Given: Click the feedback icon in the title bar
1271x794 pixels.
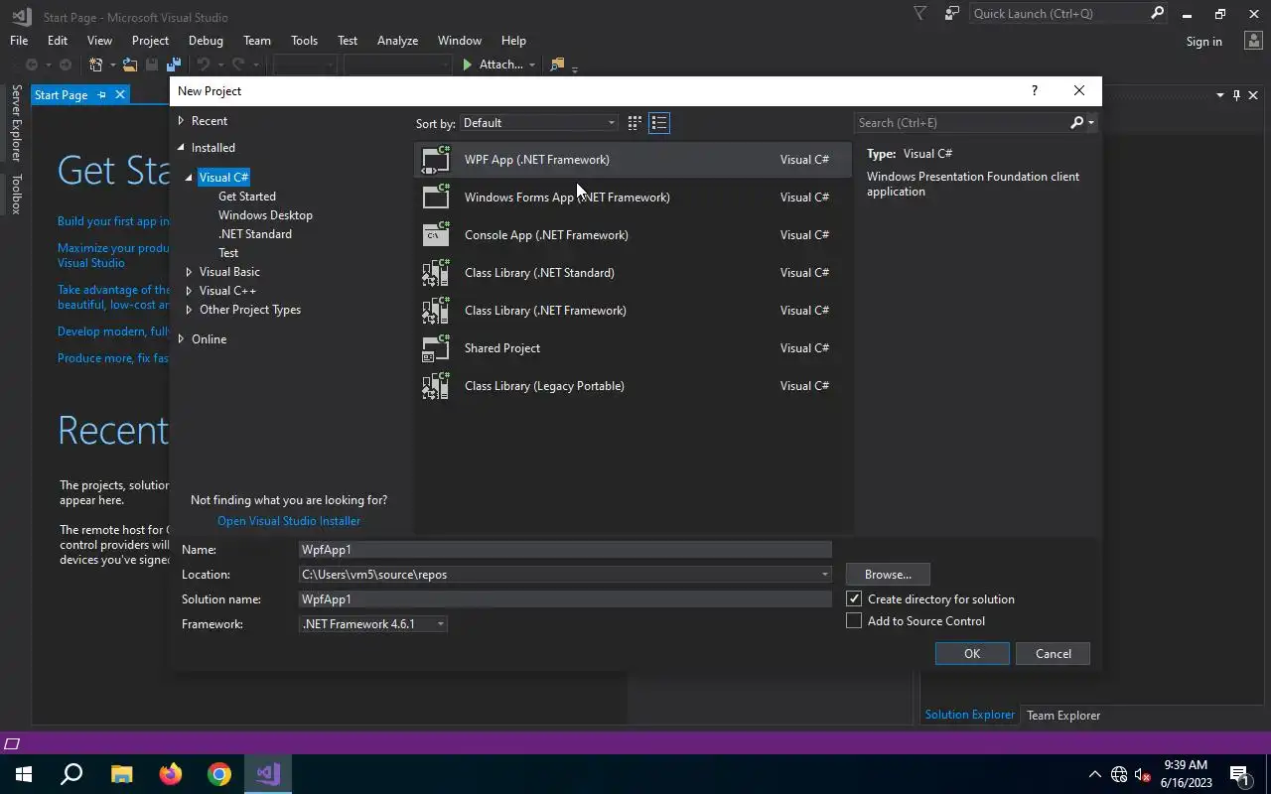Looking at the screenshot, I should point(952,14).
